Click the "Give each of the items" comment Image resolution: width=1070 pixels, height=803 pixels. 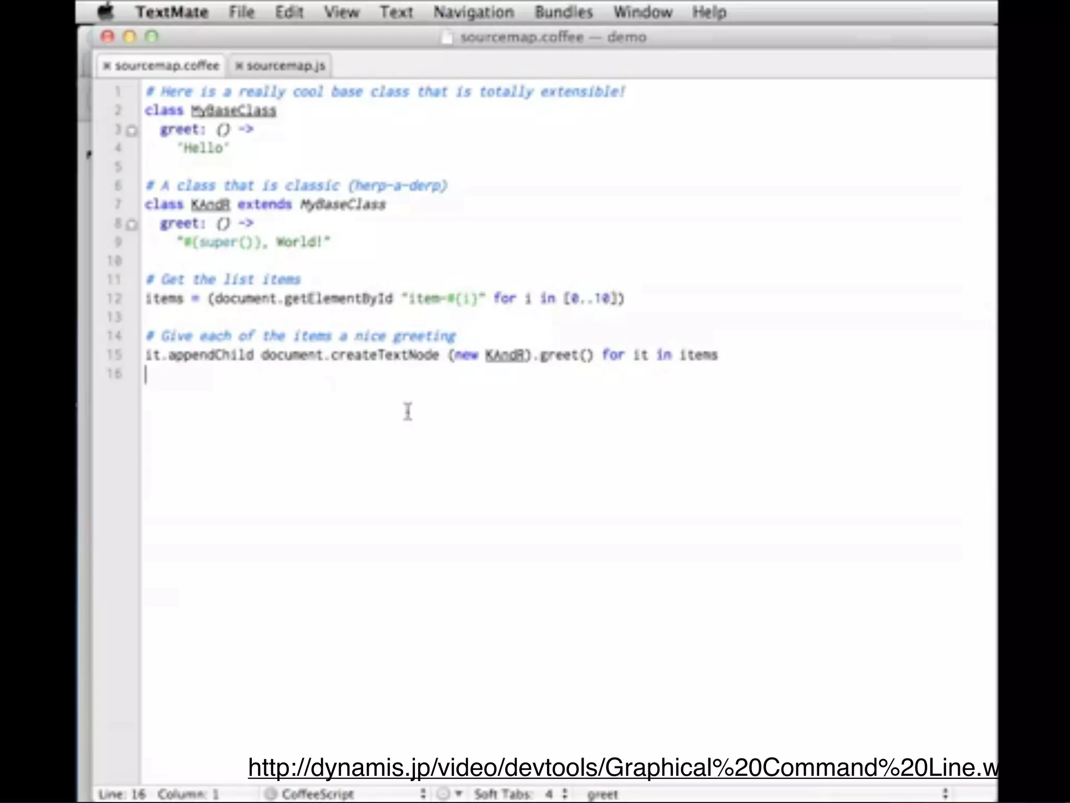tap(300, 336)
